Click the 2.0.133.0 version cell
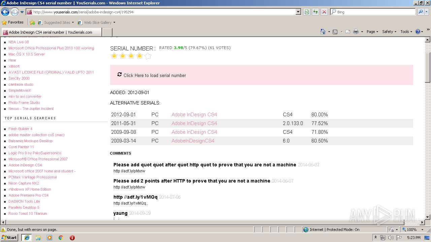The height and width of the screenshot is (242, 431). tap(293, 123)
